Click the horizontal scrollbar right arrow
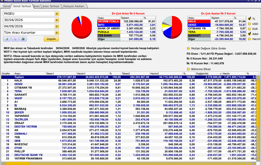The width and height of the screenshot is (261, 165). click(x=254, y=163)
